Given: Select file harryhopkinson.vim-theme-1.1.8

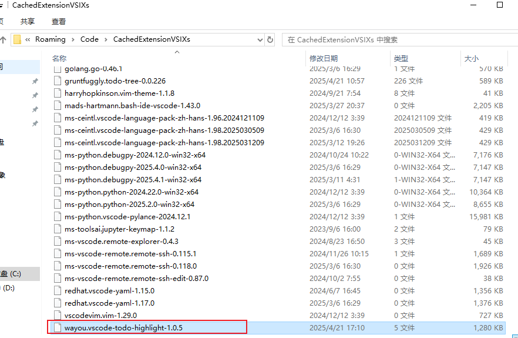Looking at the screenshot, I should [119, 93].
